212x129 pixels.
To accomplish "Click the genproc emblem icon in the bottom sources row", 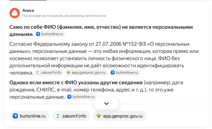I will (x=99, y=116).
